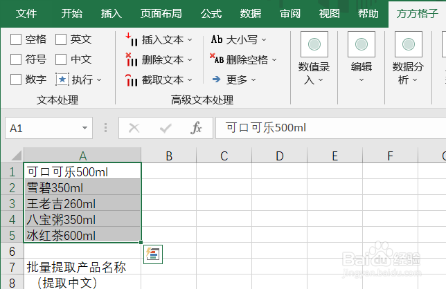
Task: Switch to the 帮助 tab
Action: click(368, 14)
